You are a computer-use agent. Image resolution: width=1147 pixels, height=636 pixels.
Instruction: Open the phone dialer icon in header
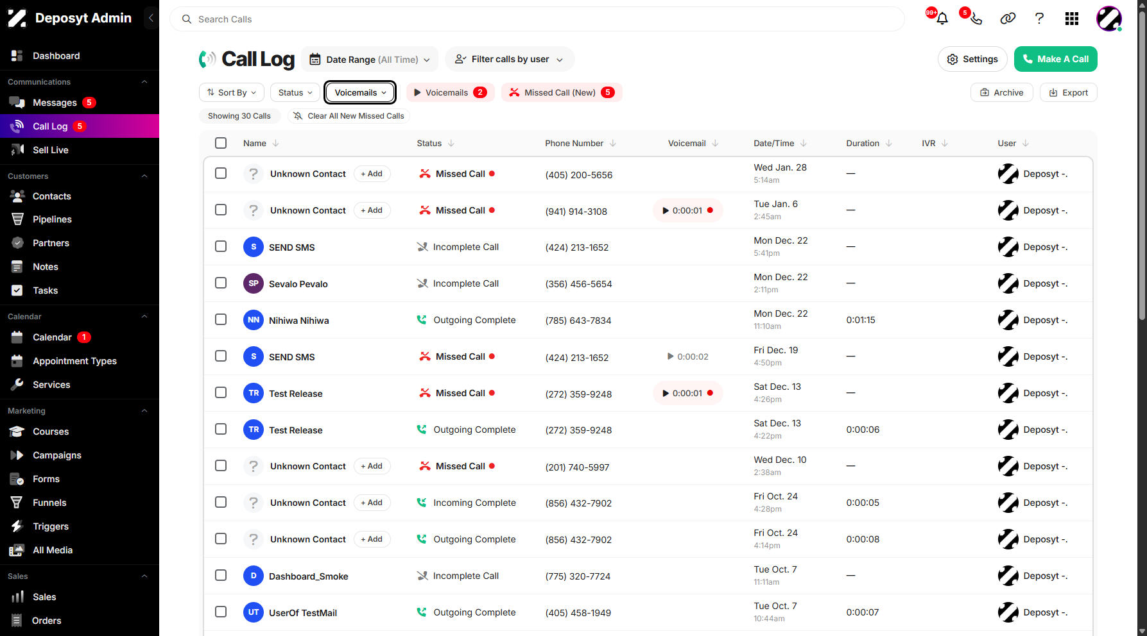coord(976,19)
